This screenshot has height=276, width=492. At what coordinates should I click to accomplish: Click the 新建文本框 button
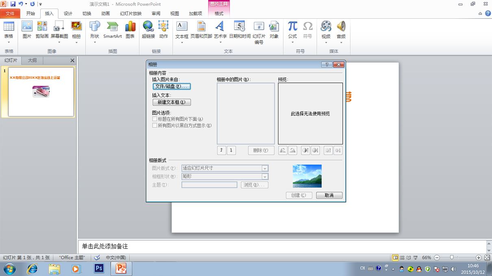172,102
